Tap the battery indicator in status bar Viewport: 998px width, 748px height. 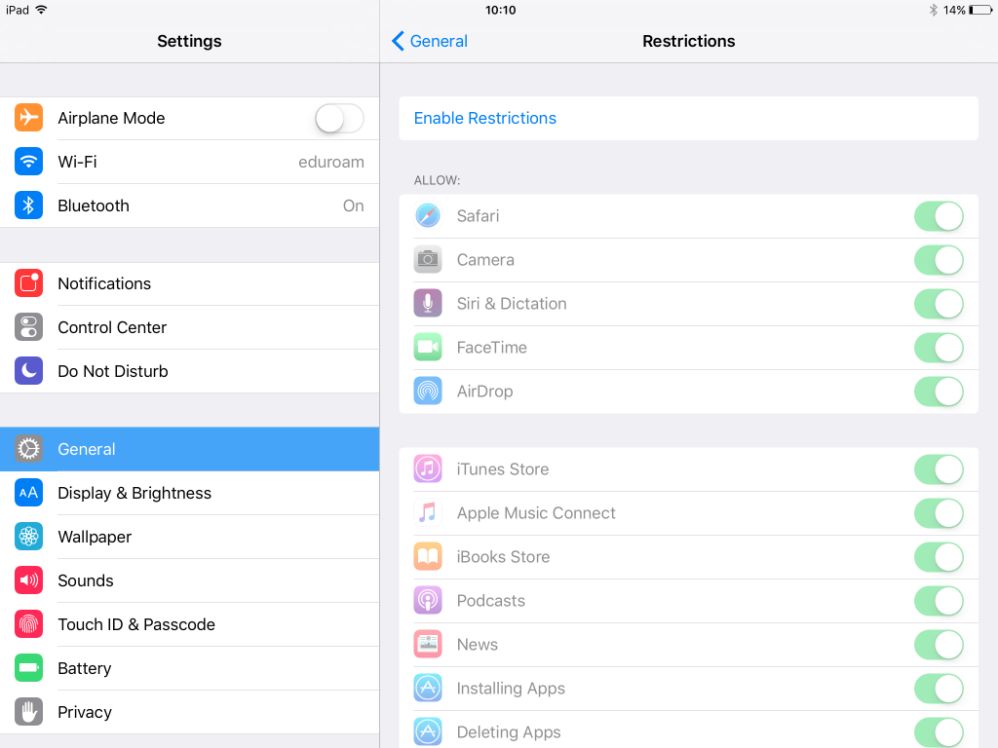pyautogui.click(x=980, y=10)
